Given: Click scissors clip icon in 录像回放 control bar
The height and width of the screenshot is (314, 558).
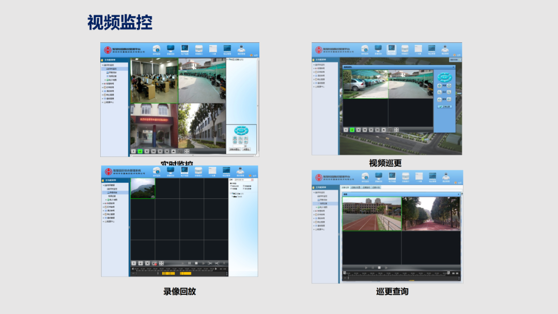Looking at the screenshot, I should click(x=210, y=263).
